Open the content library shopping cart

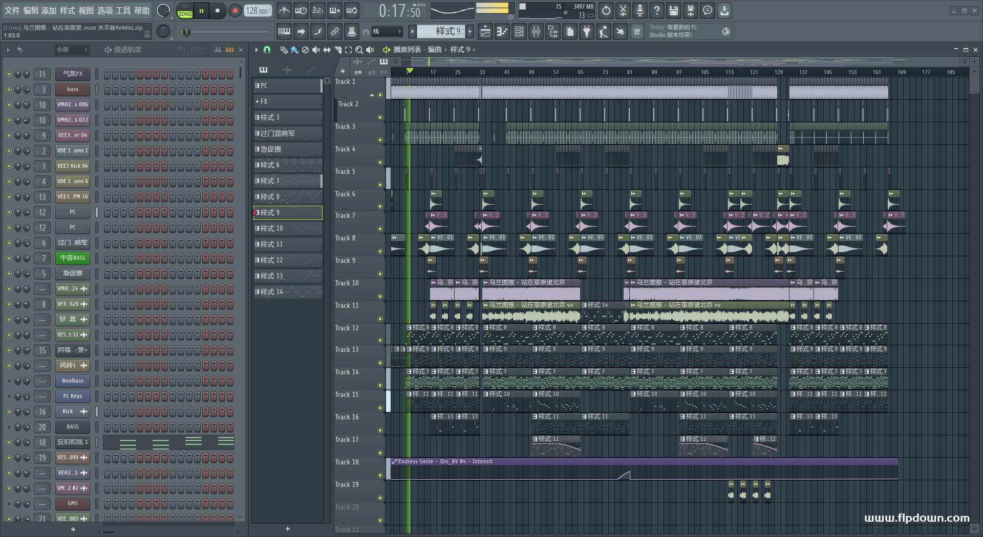[637, 32]
